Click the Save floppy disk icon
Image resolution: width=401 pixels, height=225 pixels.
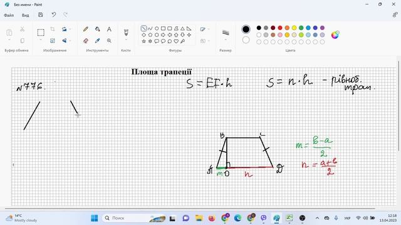pos(40,15)
